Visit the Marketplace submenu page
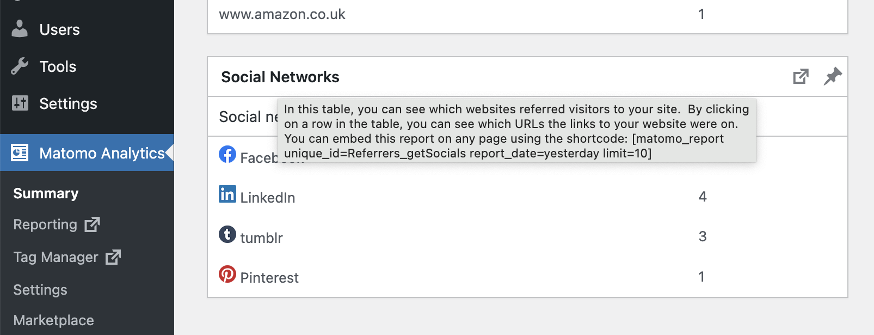Image resolution: width=874 pixels, height=335 pixels. tap(53, 320)
